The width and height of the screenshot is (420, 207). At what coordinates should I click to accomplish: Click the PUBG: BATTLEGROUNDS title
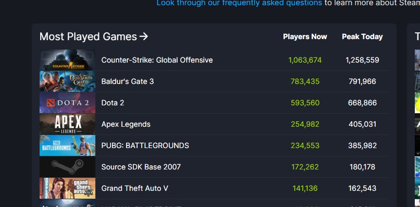[x=145, y=145]
